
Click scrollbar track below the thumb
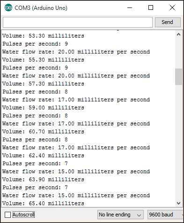point(178,142)
